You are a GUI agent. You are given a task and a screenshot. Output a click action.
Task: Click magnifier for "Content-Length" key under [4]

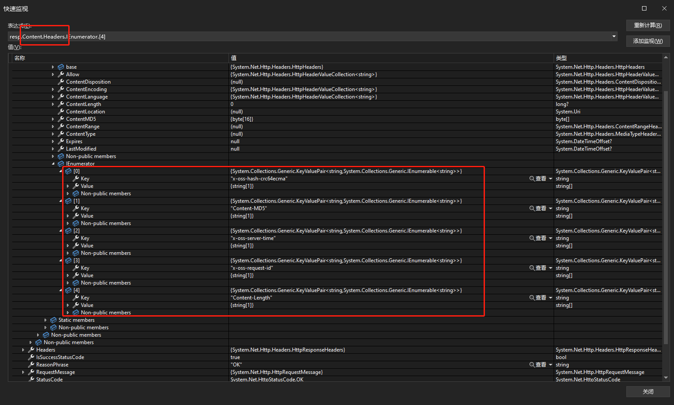[x=536, y=297]
